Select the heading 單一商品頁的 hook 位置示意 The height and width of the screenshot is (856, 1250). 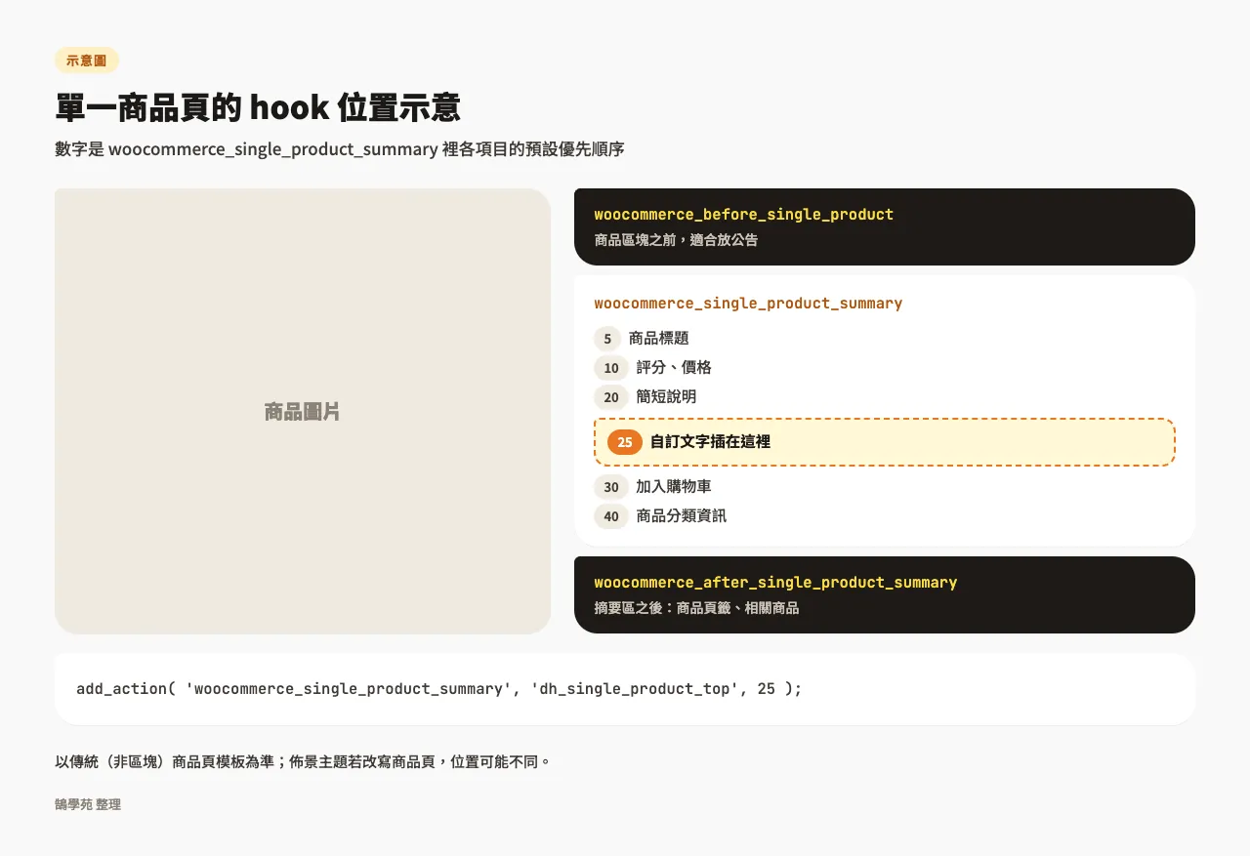258,107
